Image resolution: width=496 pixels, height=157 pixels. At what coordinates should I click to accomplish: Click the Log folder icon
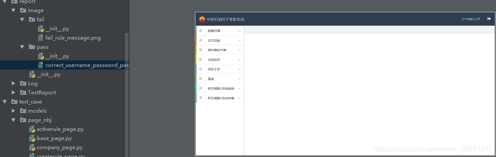click(x=23, y=84)
